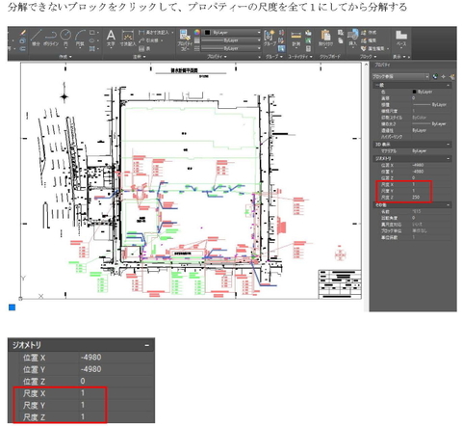Expand the ブロック ribbon panel title

(x=368, y=57)
